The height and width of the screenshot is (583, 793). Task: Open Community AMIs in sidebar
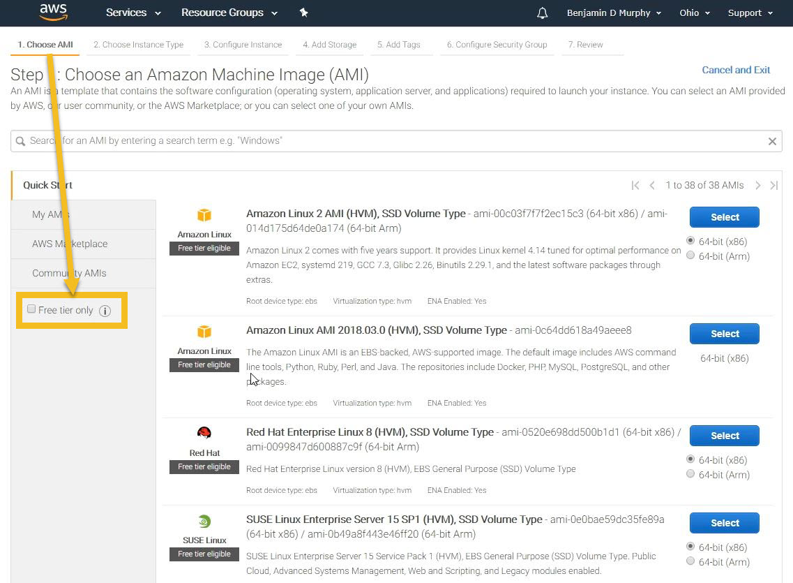pos(84,273)
